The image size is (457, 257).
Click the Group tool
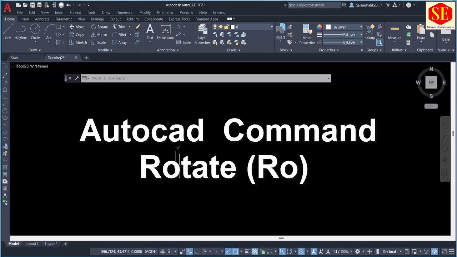370,31
